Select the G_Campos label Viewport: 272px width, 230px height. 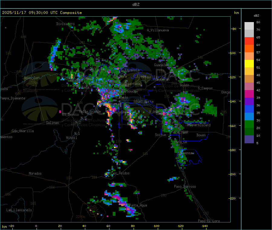pos(205,88)
